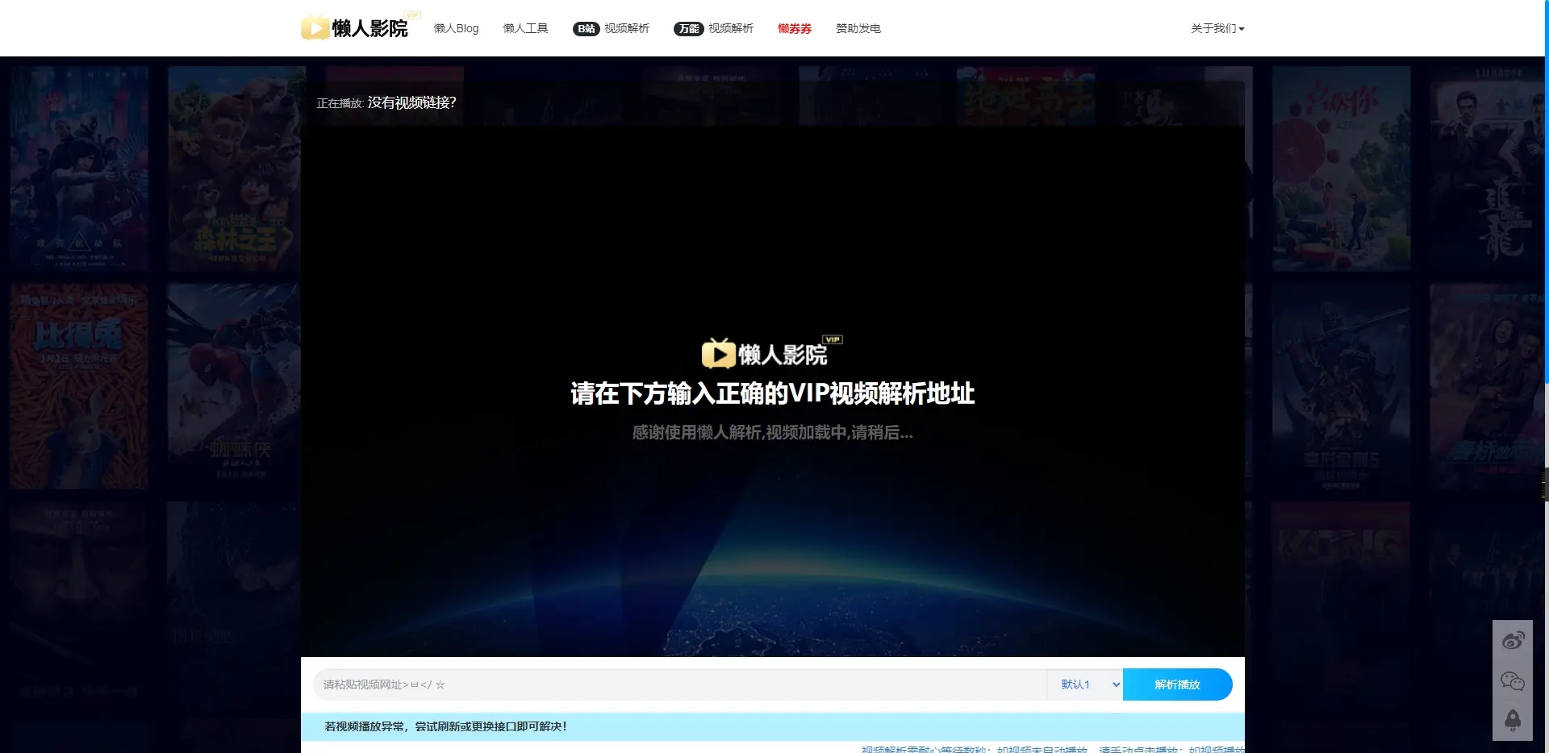
Task: Click the 懒人影院 VIP logo in player
Action: [x=772, y=352]
